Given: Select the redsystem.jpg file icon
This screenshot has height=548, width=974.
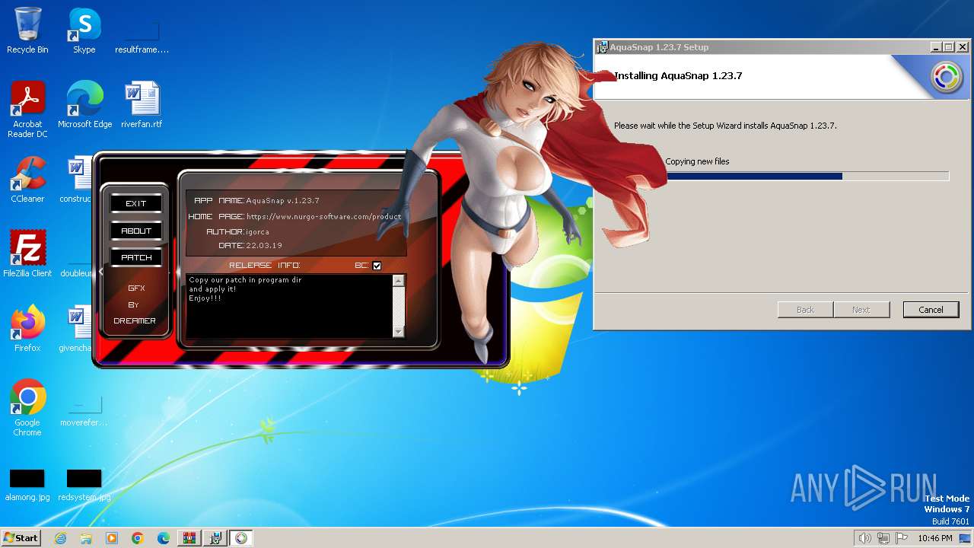Looking at the screenshot, I should point(84,486).
